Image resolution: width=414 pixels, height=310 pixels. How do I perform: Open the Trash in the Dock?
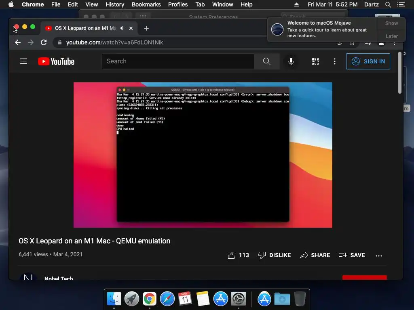(x=300, y=299)
